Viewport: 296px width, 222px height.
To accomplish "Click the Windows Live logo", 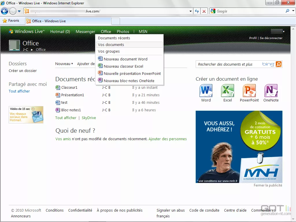I will (x=27, y=31).
